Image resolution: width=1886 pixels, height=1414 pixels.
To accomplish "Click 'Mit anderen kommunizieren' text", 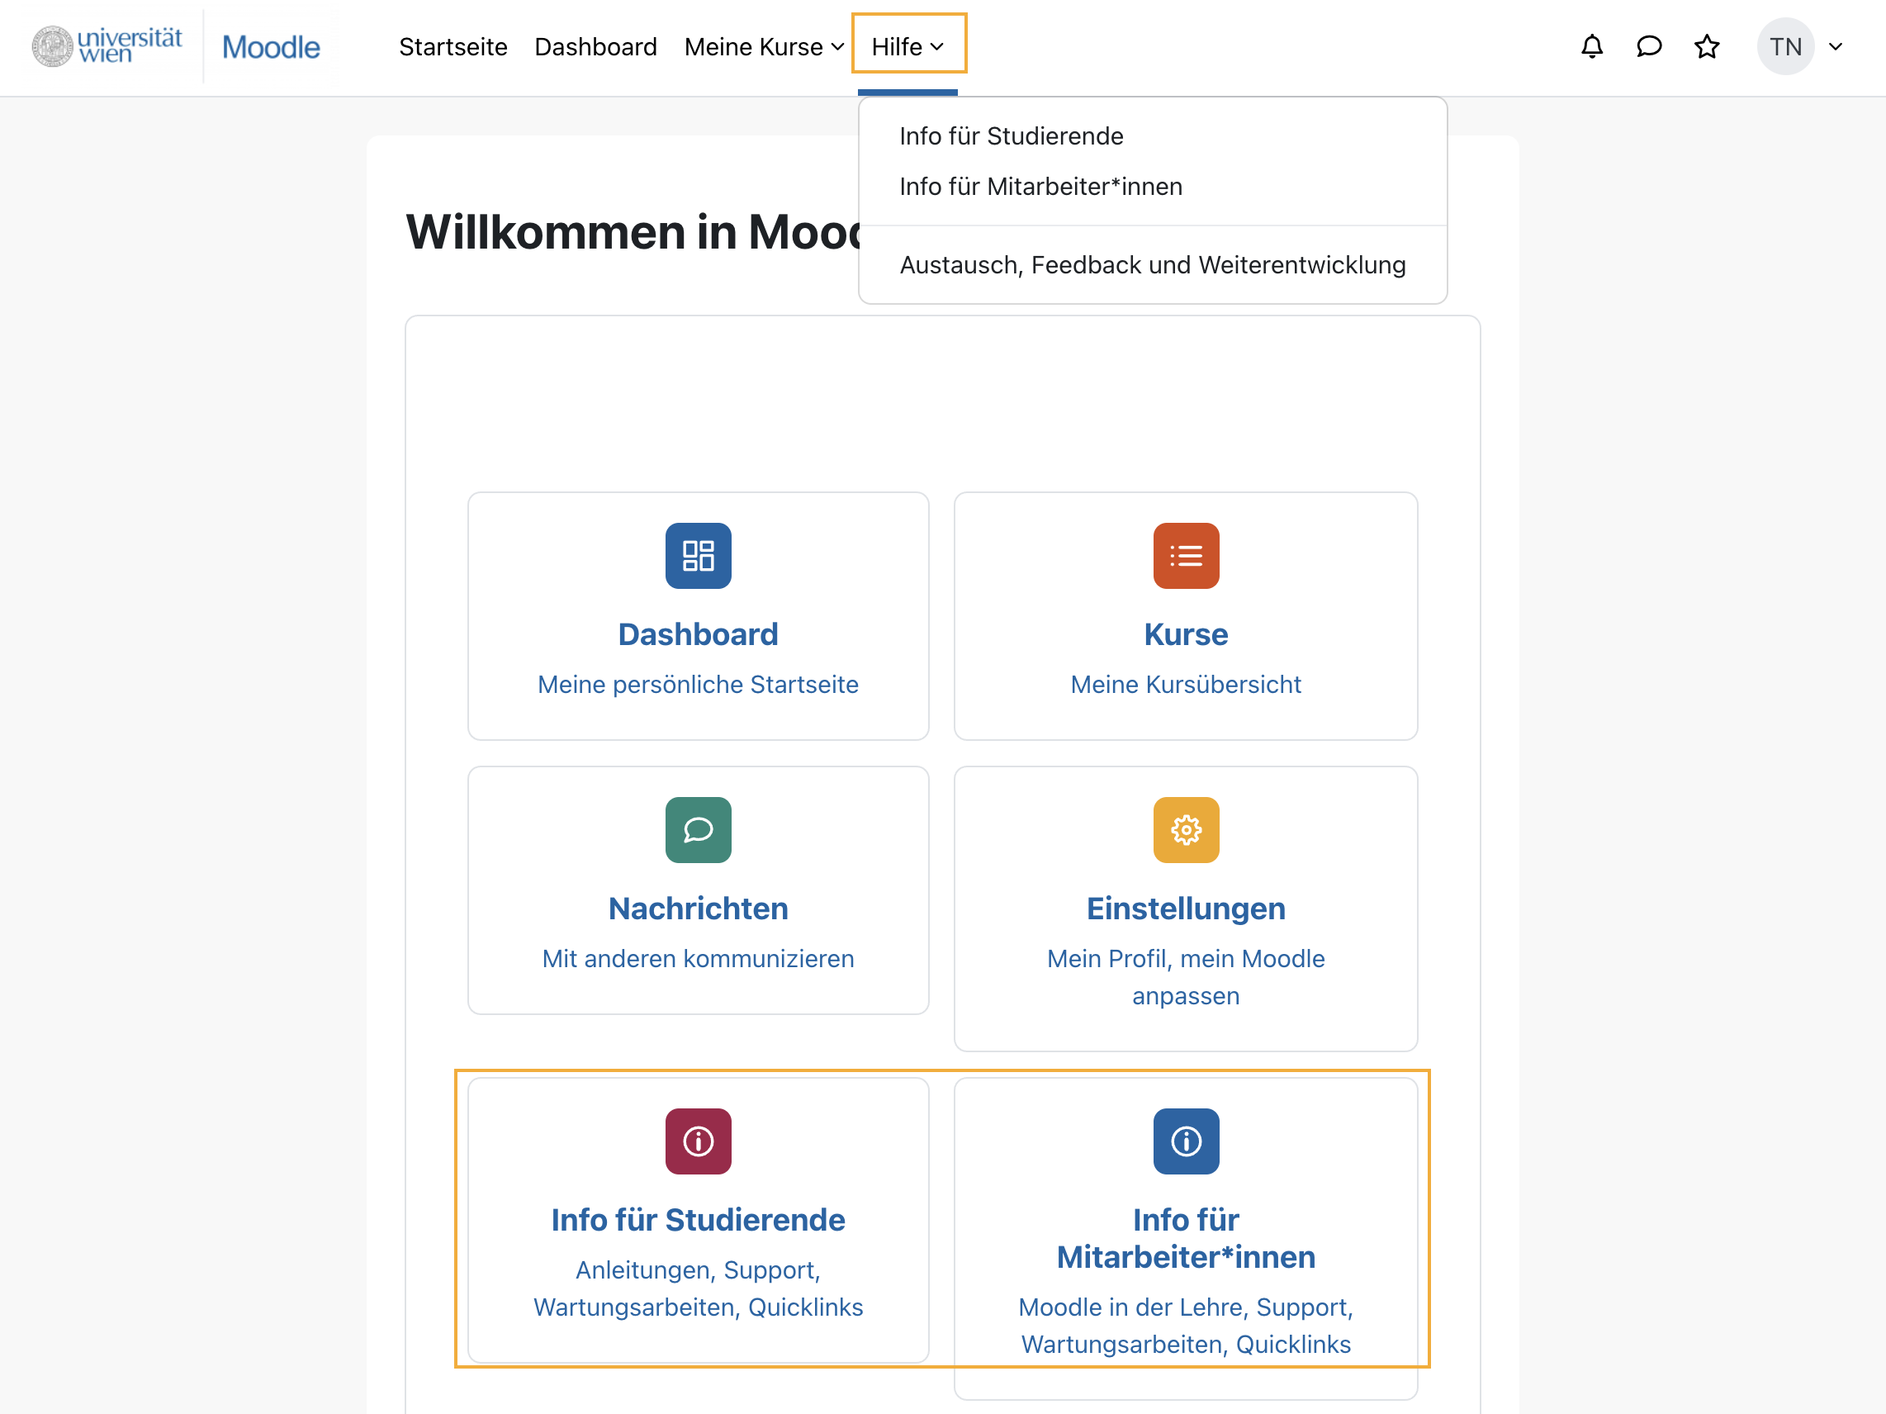I will tap(698, 959).
